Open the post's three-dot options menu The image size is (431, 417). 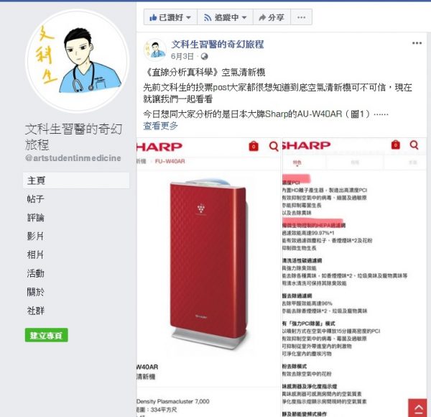point(417,43)
